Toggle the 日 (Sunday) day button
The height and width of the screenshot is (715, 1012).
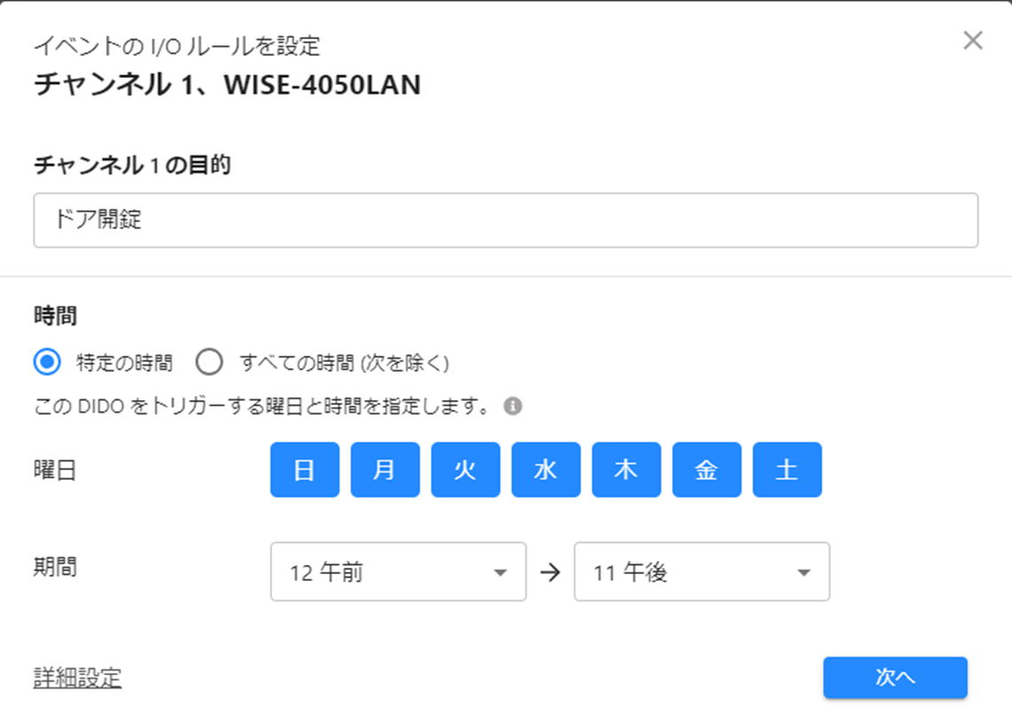click(304, 470)
